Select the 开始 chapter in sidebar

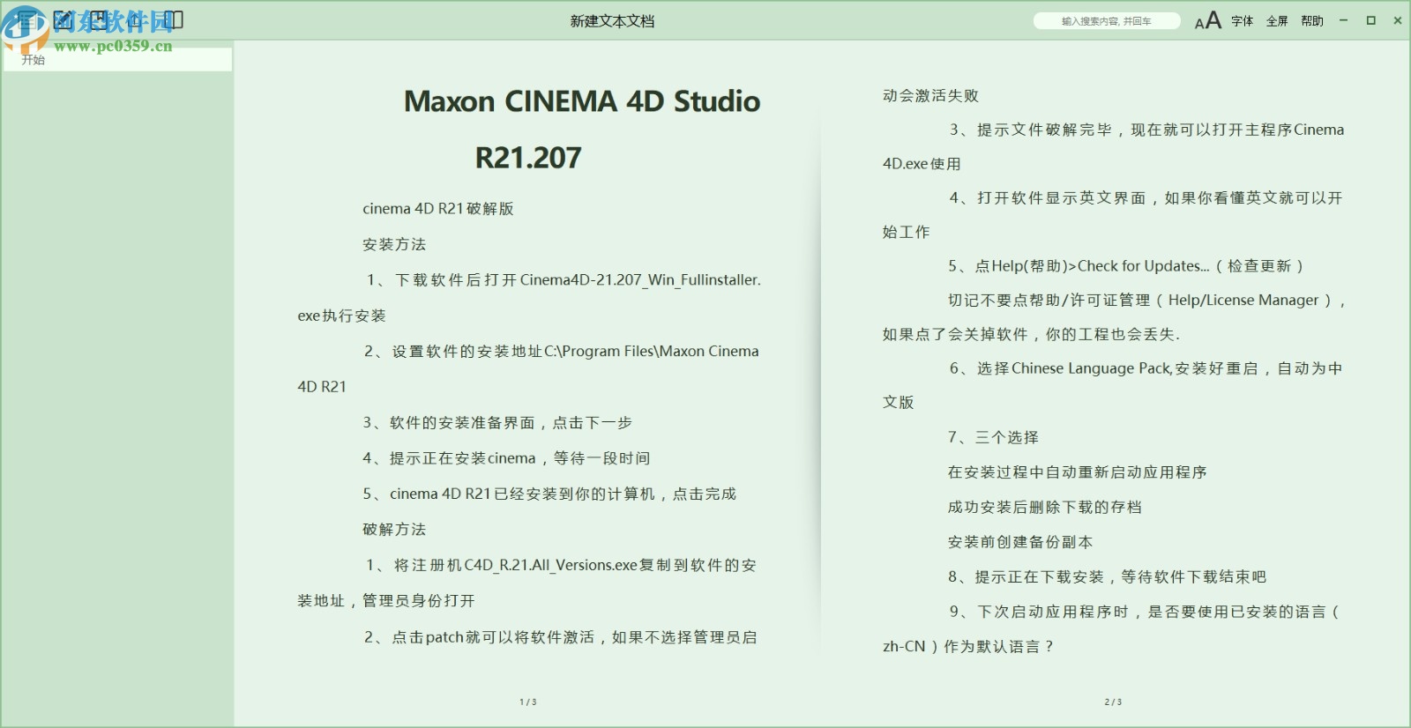(117, 59)
